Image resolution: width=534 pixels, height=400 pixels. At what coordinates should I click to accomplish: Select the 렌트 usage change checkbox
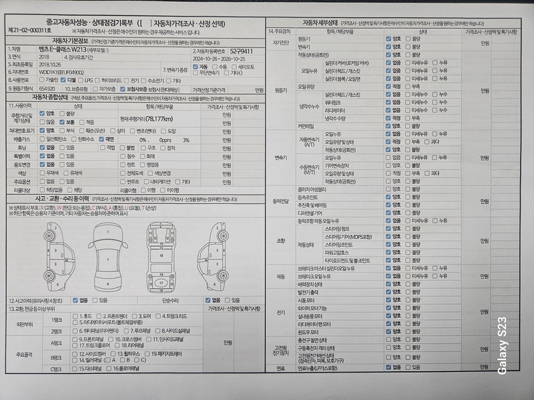123,164
